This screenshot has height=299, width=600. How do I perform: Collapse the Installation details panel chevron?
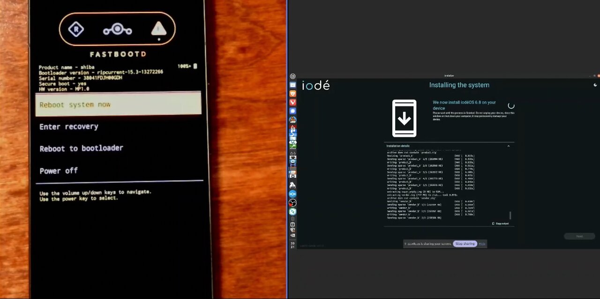509,146
